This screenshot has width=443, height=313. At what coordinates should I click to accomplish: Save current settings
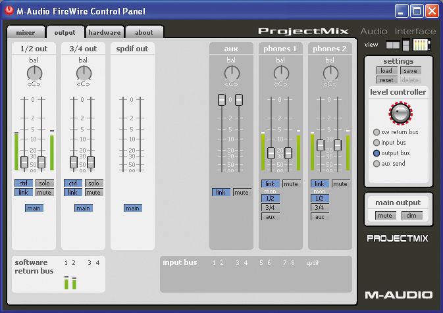(x=411, y=70)
